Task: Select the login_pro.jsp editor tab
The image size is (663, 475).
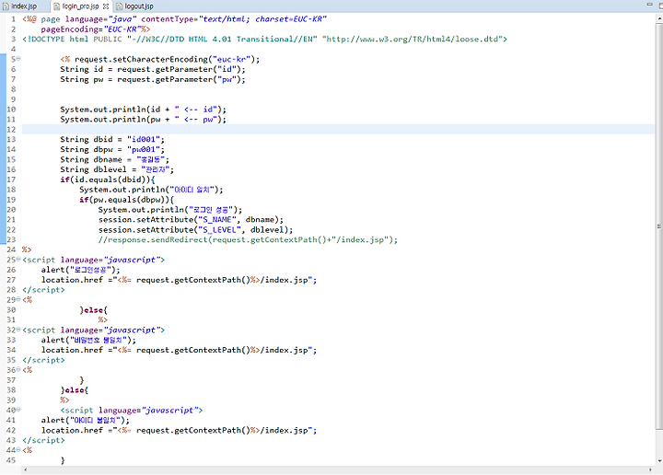Action: click(x=80, y=6)
